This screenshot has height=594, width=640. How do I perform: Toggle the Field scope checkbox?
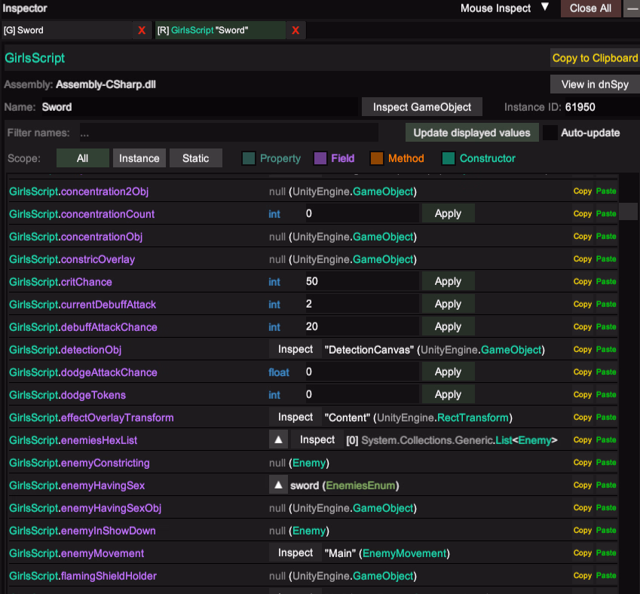(320, 158)
